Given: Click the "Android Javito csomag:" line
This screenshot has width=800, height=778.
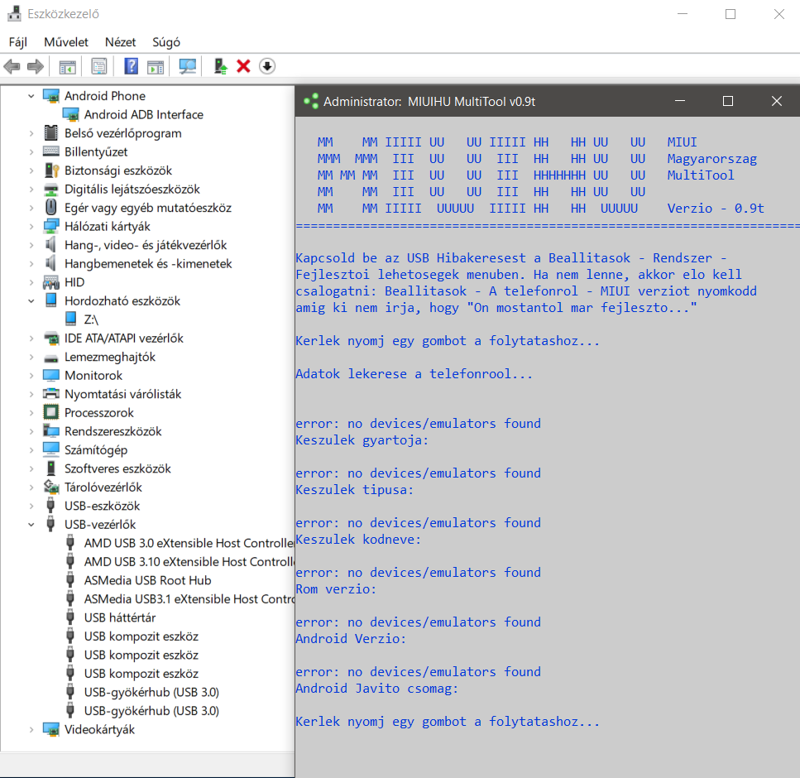Looking at the screenshot, I should (377, 688).
